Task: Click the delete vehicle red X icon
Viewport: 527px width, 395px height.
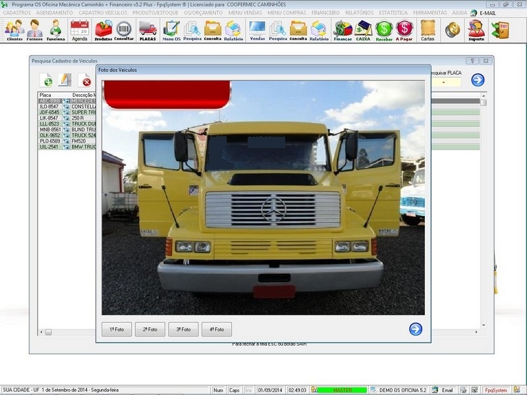Action: point(84,80)
